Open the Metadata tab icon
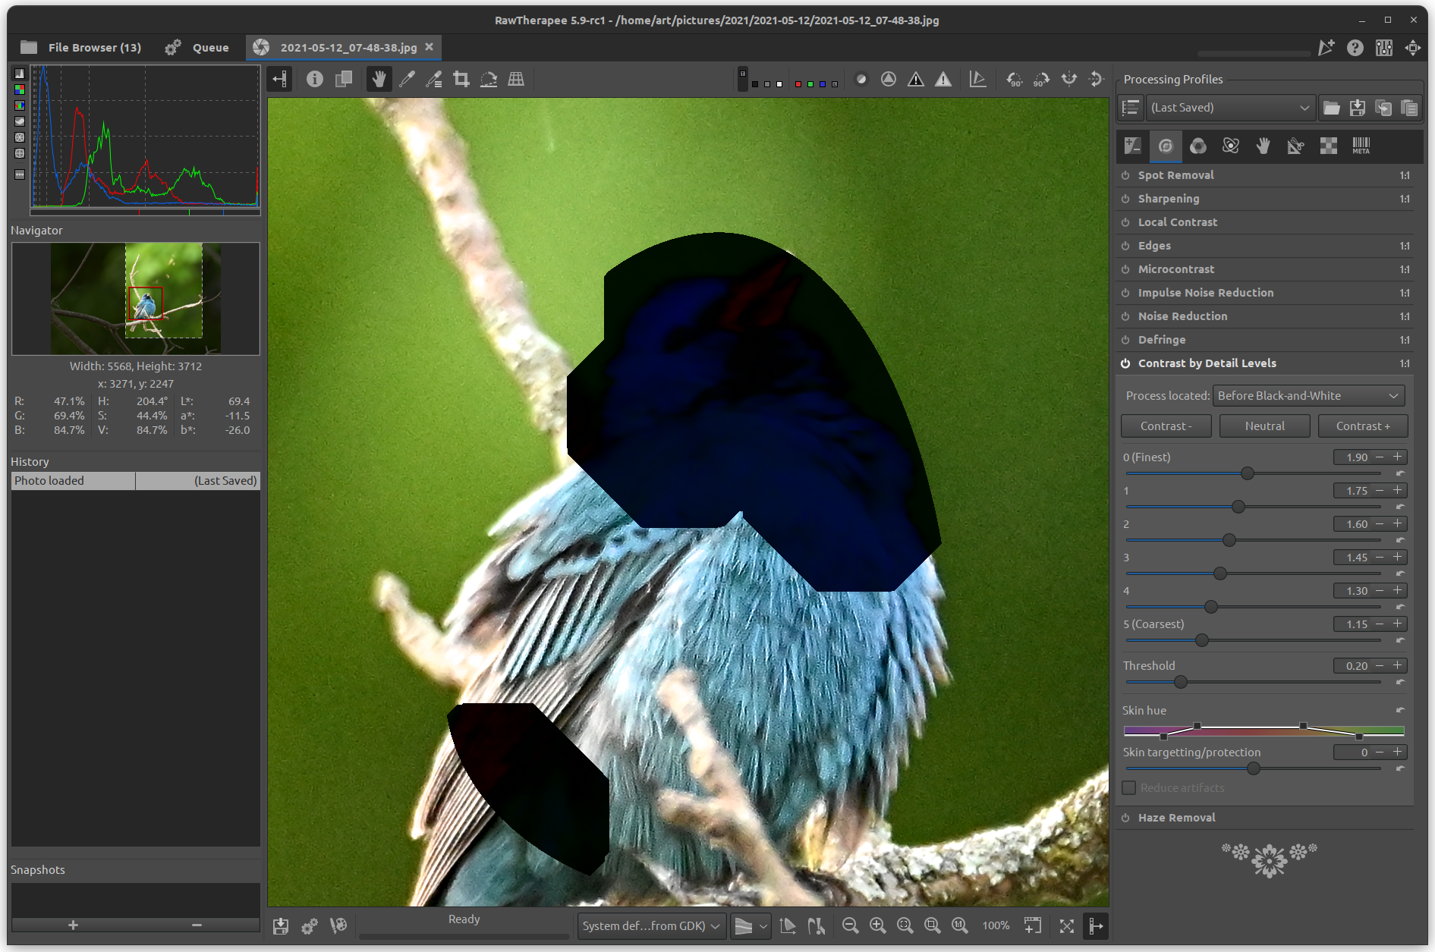Screen dimensions: 1435x952 click(x=1361, y=146)
